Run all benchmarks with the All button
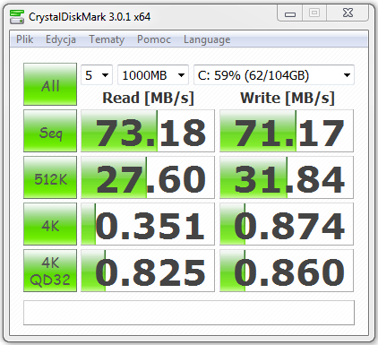378x345 pixels. tap(50, 84)
